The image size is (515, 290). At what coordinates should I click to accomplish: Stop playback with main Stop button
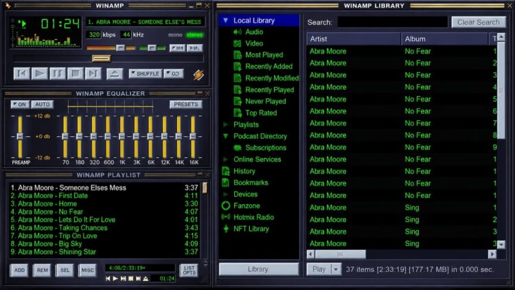pos(76,74)
